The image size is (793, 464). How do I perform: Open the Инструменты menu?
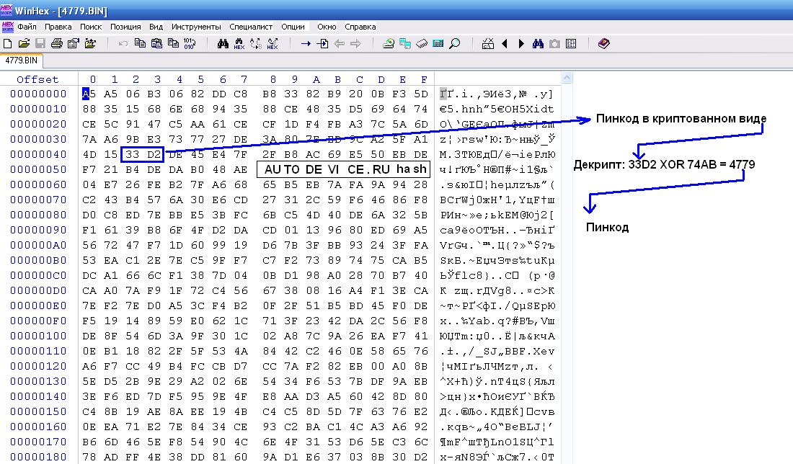pos(196,27)
